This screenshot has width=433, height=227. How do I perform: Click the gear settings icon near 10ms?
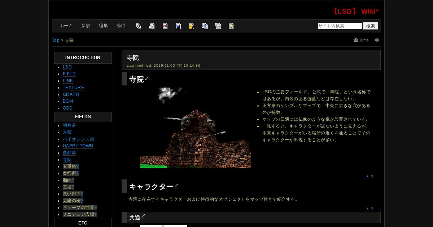coord(377,40)
